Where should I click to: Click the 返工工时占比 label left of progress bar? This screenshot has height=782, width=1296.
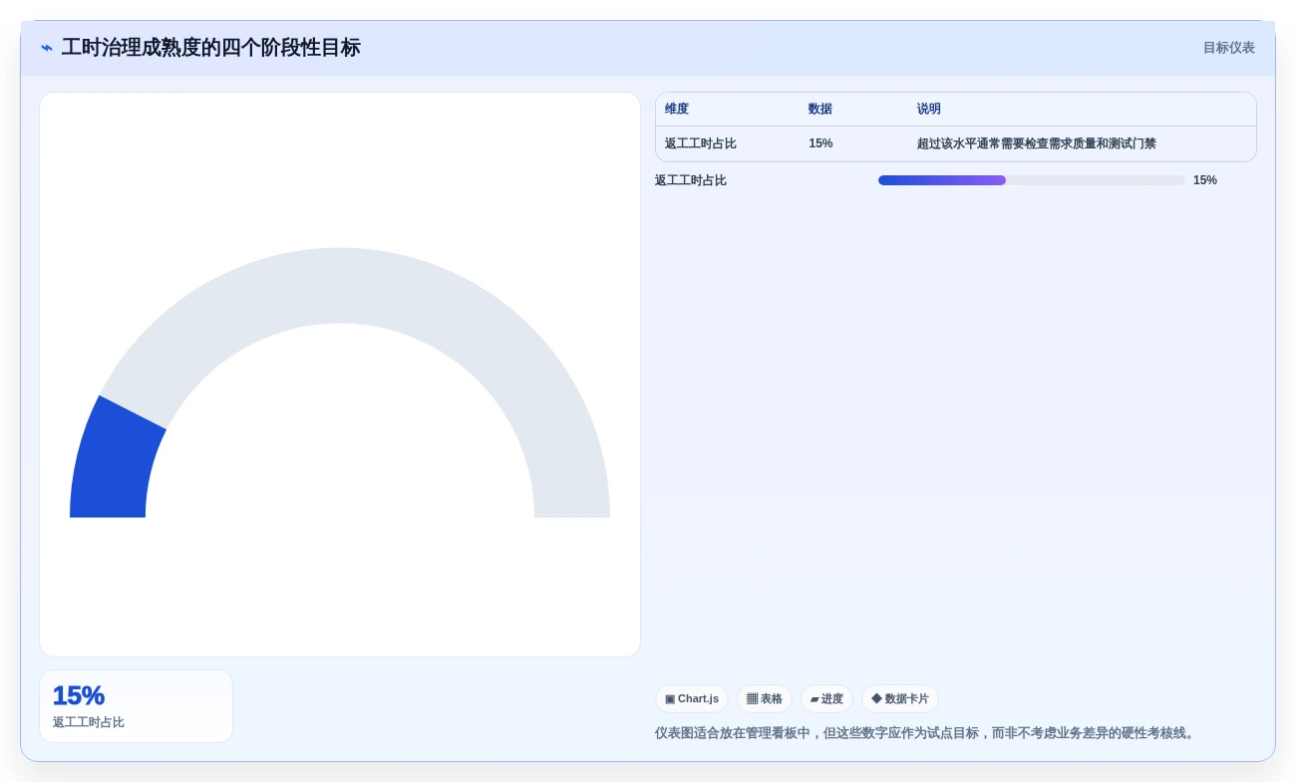[691, 180]
